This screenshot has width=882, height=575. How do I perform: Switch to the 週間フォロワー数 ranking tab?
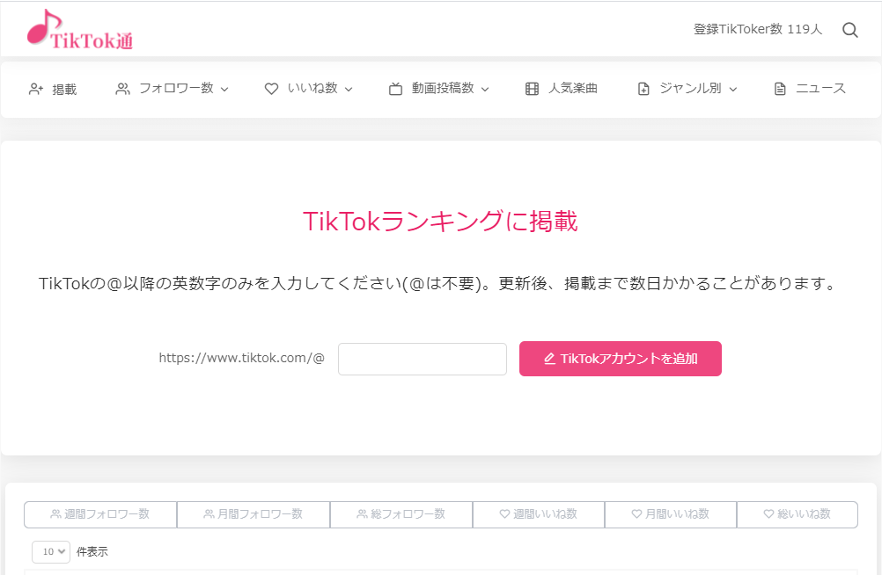click(x=99, y=514)
